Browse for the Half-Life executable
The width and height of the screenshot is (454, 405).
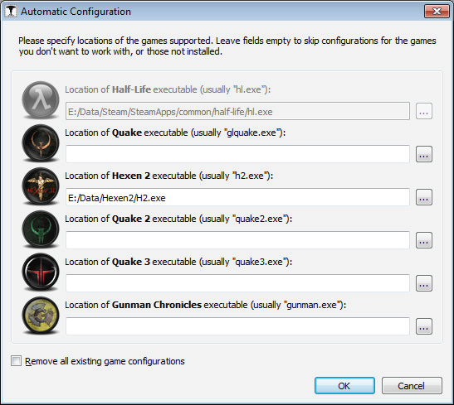tap(424, 111)
